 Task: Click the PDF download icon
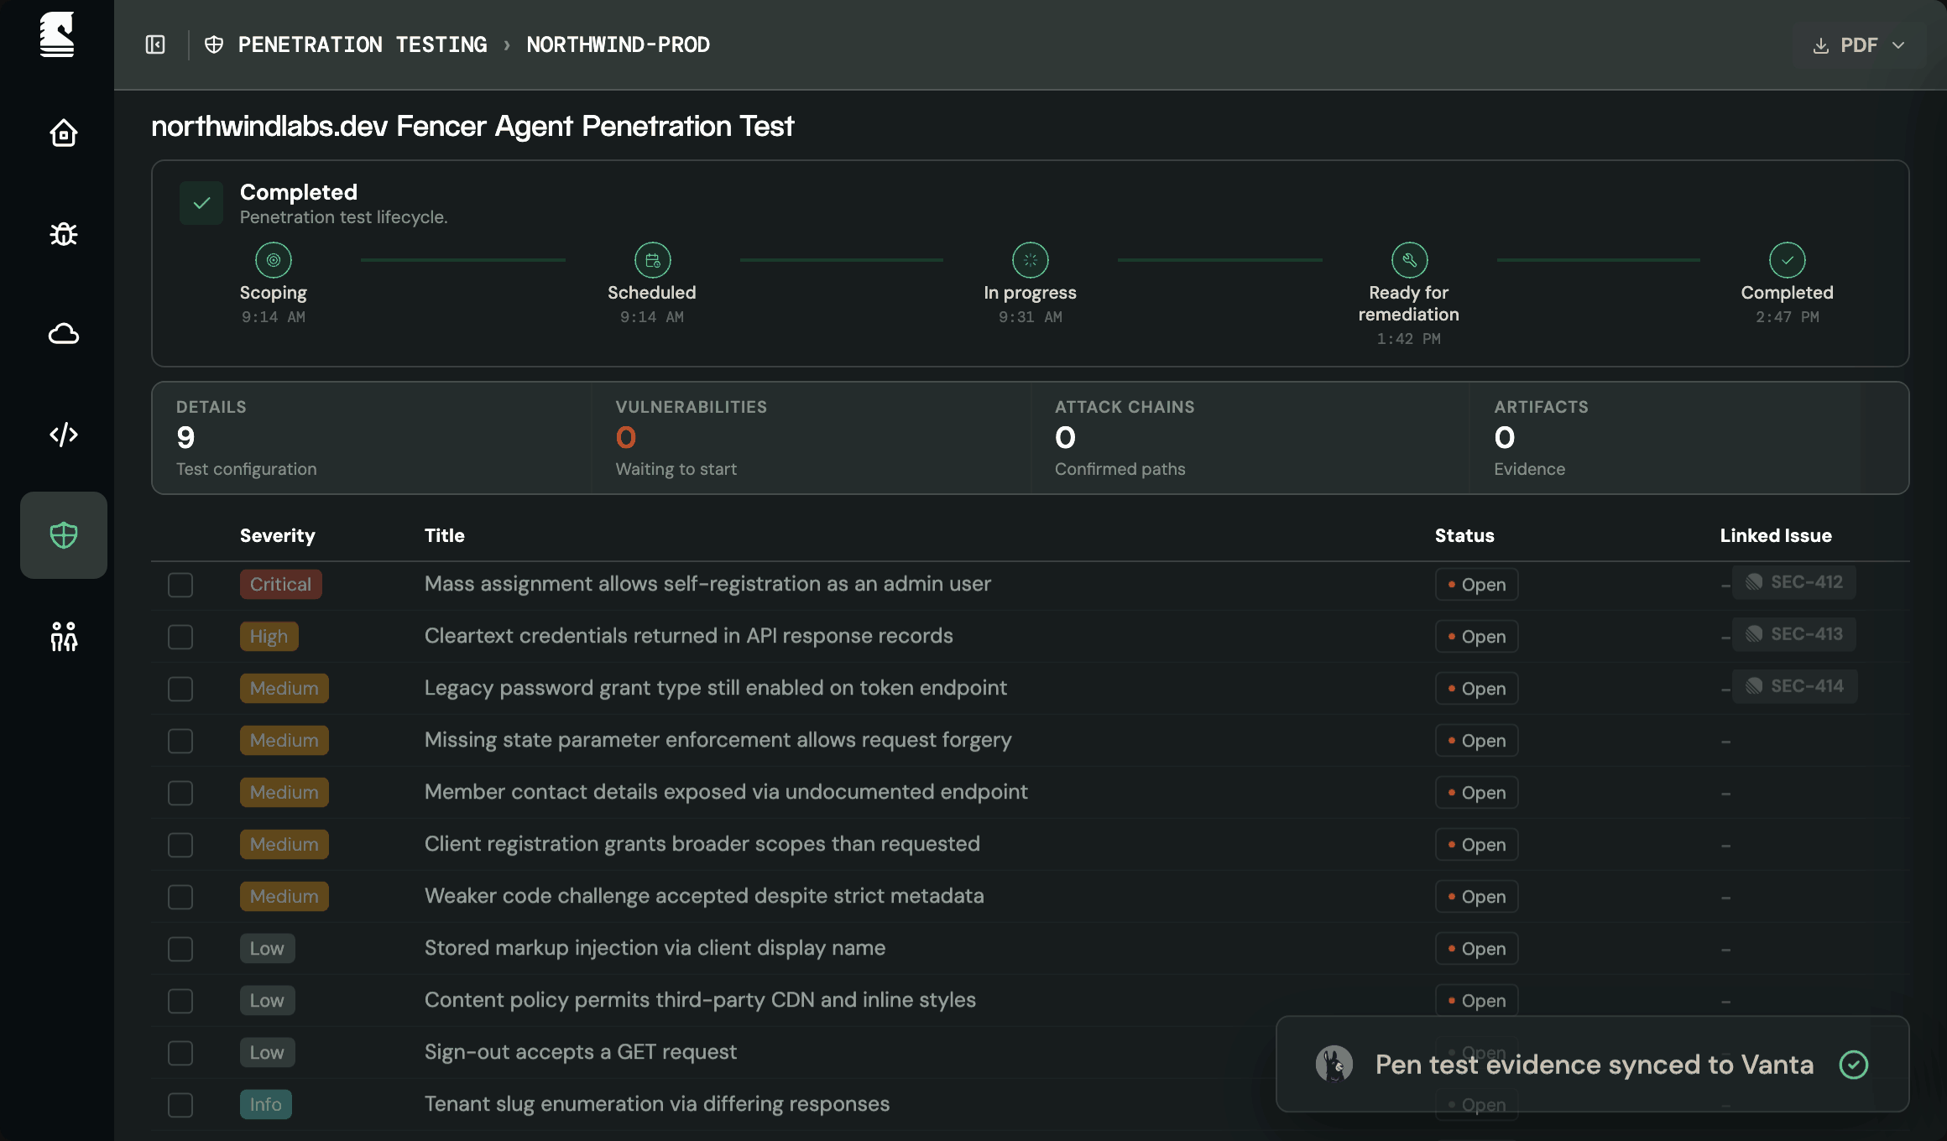pos(1820,45)
